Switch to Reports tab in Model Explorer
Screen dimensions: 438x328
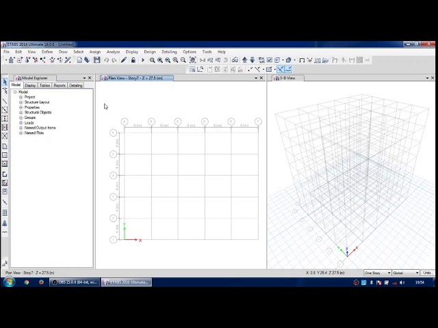60,85
